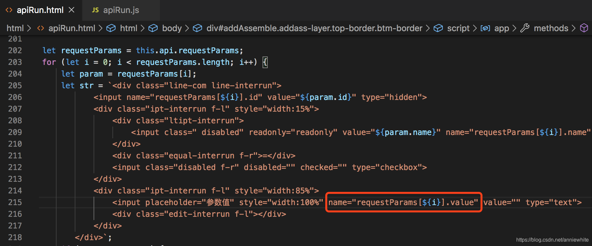Click line number 215 in gutter
This screenshot has height=246, width=592.
(15, 203)
